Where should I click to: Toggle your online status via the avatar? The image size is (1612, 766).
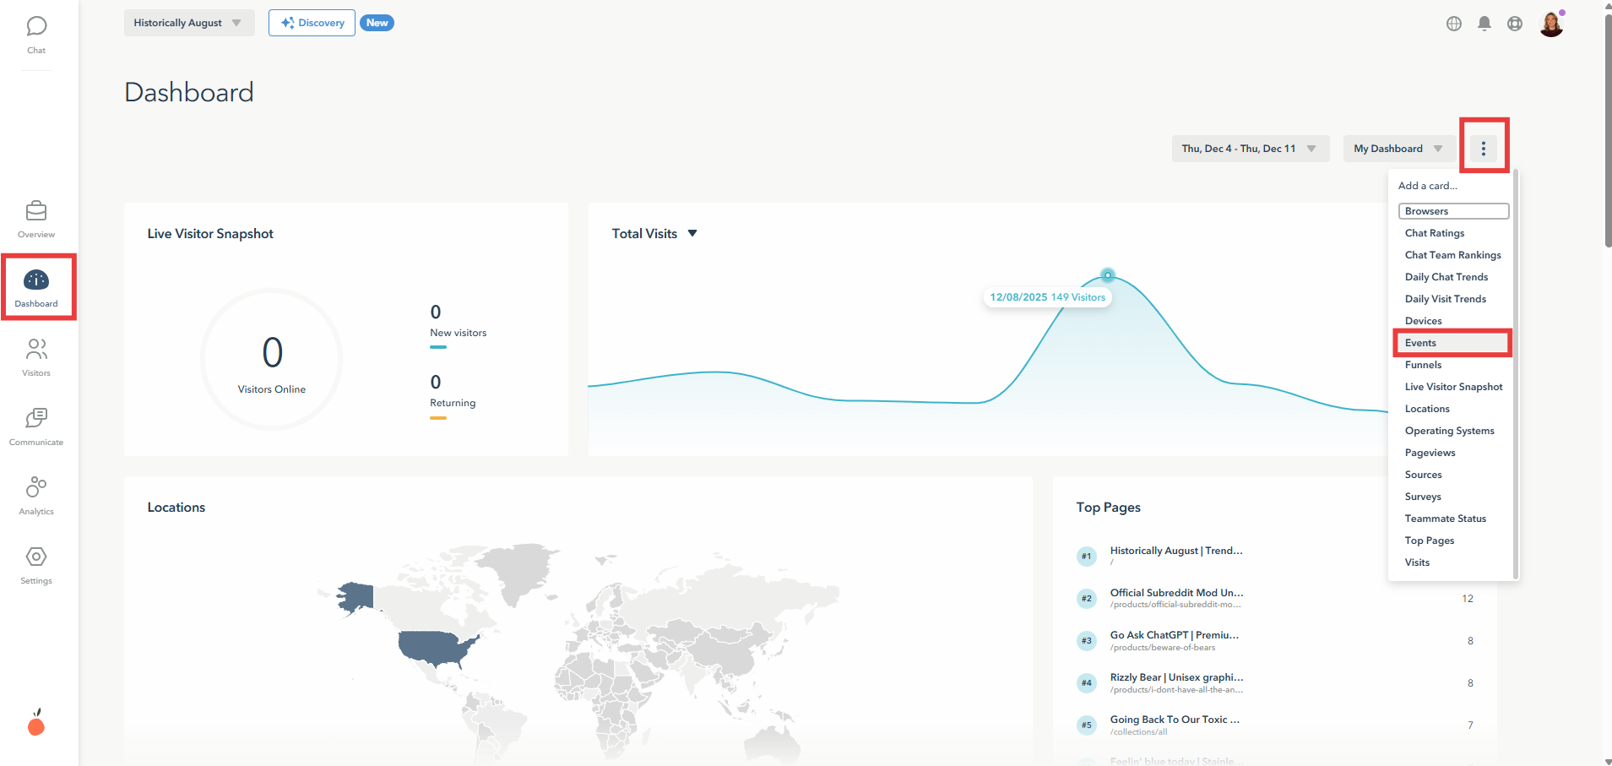[x=1553, y=24]
